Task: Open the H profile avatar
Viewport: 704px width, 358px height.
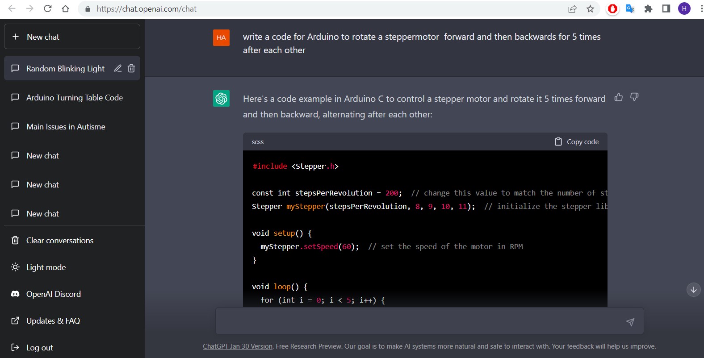Action: pos(684,8)
